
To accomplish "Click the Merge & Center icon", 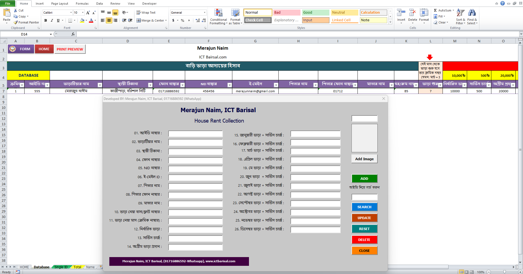I will (x=139, y=20).
